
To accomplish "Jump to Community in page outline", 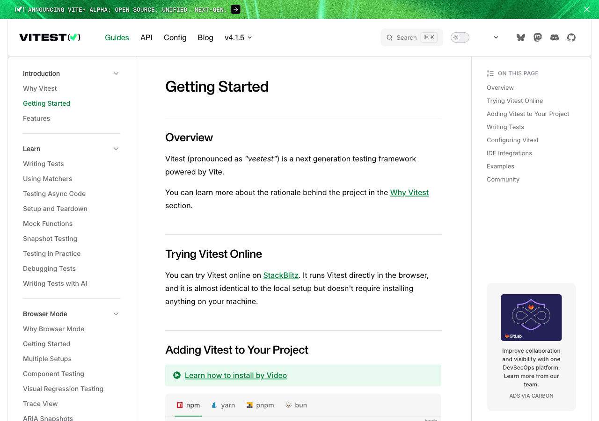I will tap(503, 179).
